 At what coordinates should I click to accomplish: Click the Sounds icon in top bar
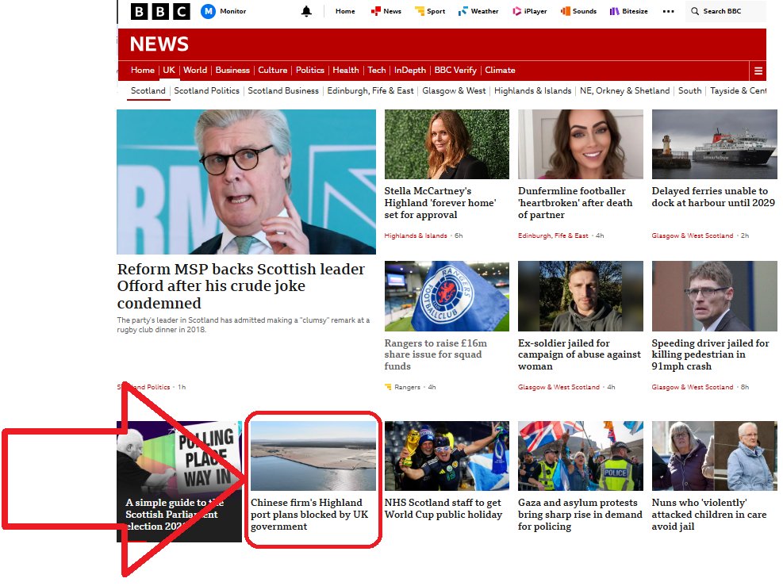tap(566, 11)
